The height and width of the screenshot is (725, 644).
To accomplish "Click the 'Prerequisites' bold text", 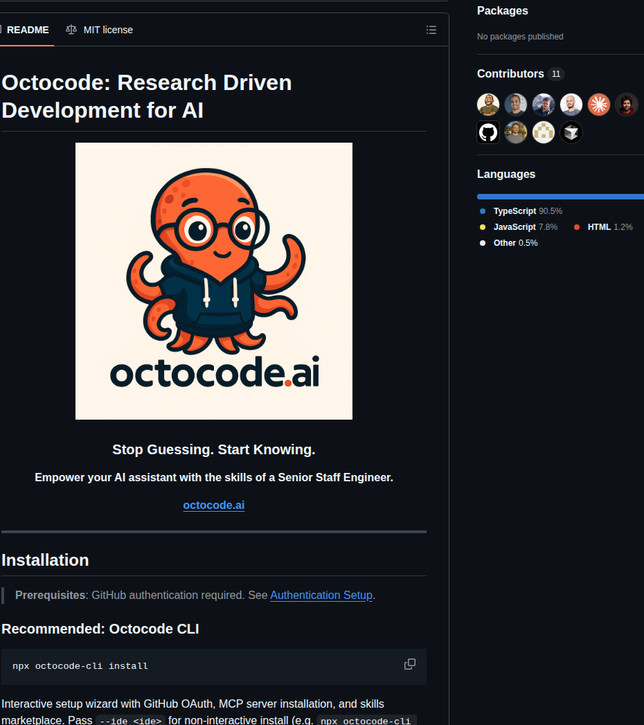I will click(51, 595).
